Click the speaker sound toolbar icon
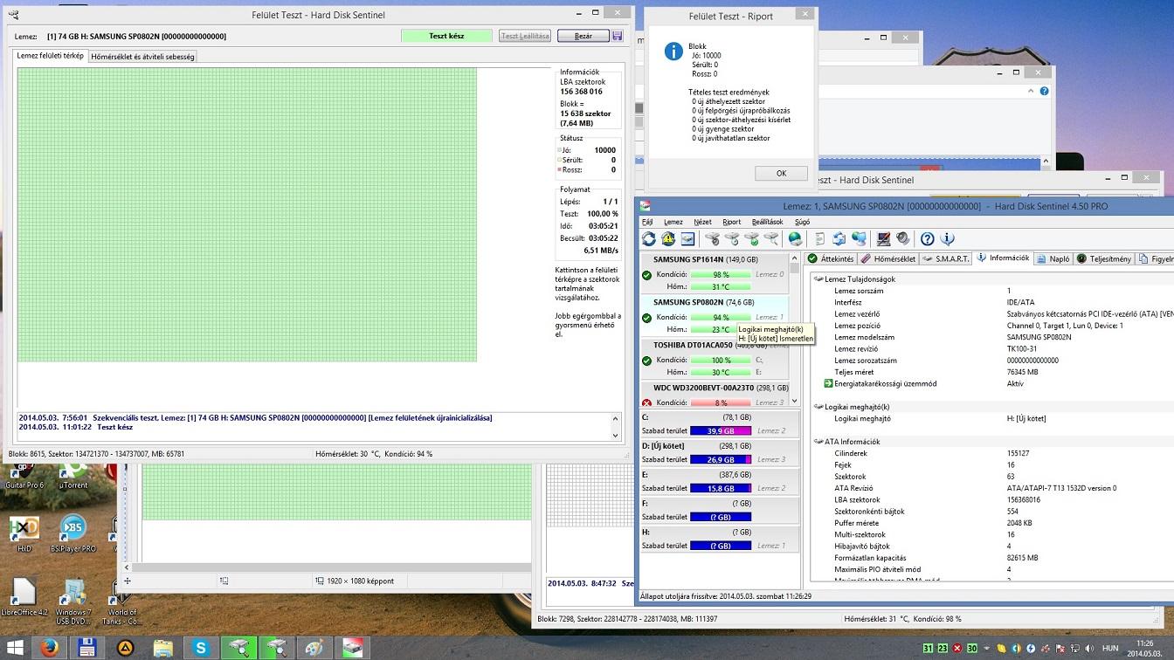 click(902, 238)
